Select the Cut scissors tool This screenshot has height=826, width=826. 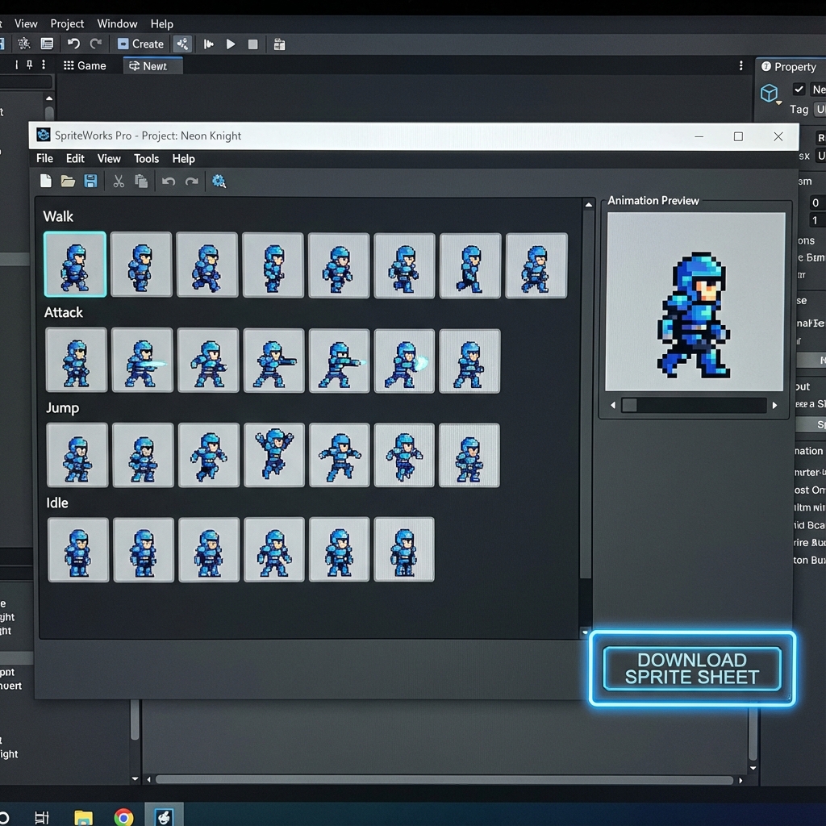tap(118, 181)
